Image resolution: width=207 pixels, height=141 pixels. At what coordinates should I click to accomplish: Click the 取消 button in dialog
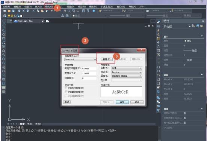click(137, 102)
